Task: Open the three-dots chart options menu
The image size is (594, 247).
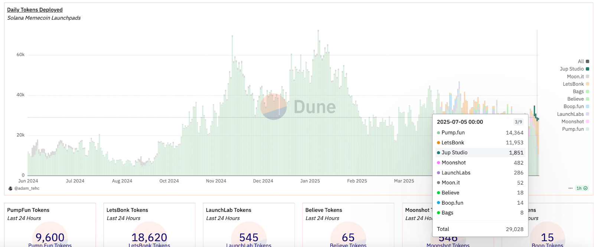Action: [x=570, y=188]
